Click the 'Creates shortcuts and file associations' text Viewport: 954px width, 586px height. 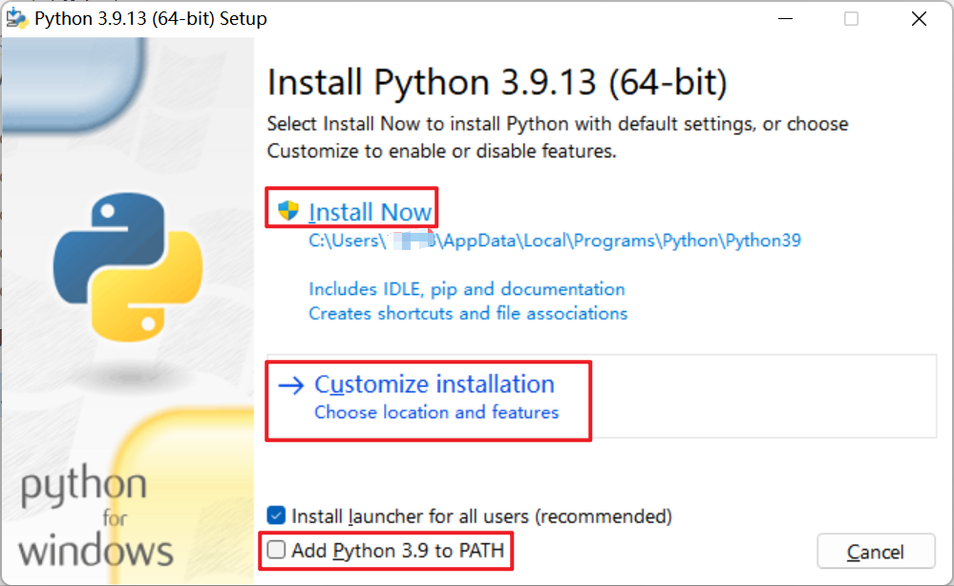click(468, 313)
